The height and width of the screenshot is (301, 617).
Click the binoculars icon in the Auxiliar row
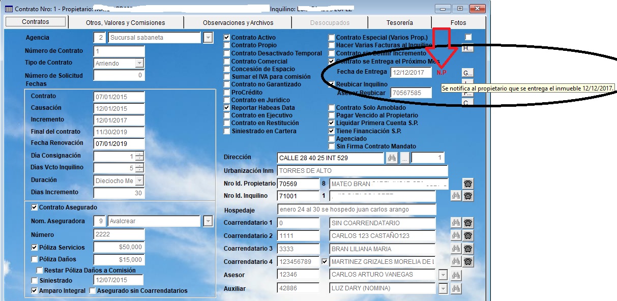tap(456, 288)
